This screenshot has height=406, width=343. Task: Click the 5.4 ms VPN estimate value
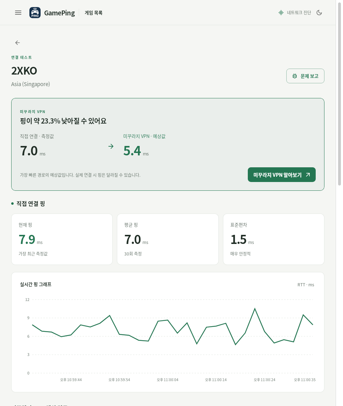click(136, 151)
